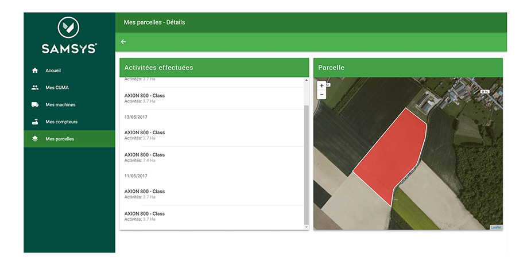Click the SAMSYS logo in the sidebar
Viewport: 531px width, 265px height.
(69, 35)
